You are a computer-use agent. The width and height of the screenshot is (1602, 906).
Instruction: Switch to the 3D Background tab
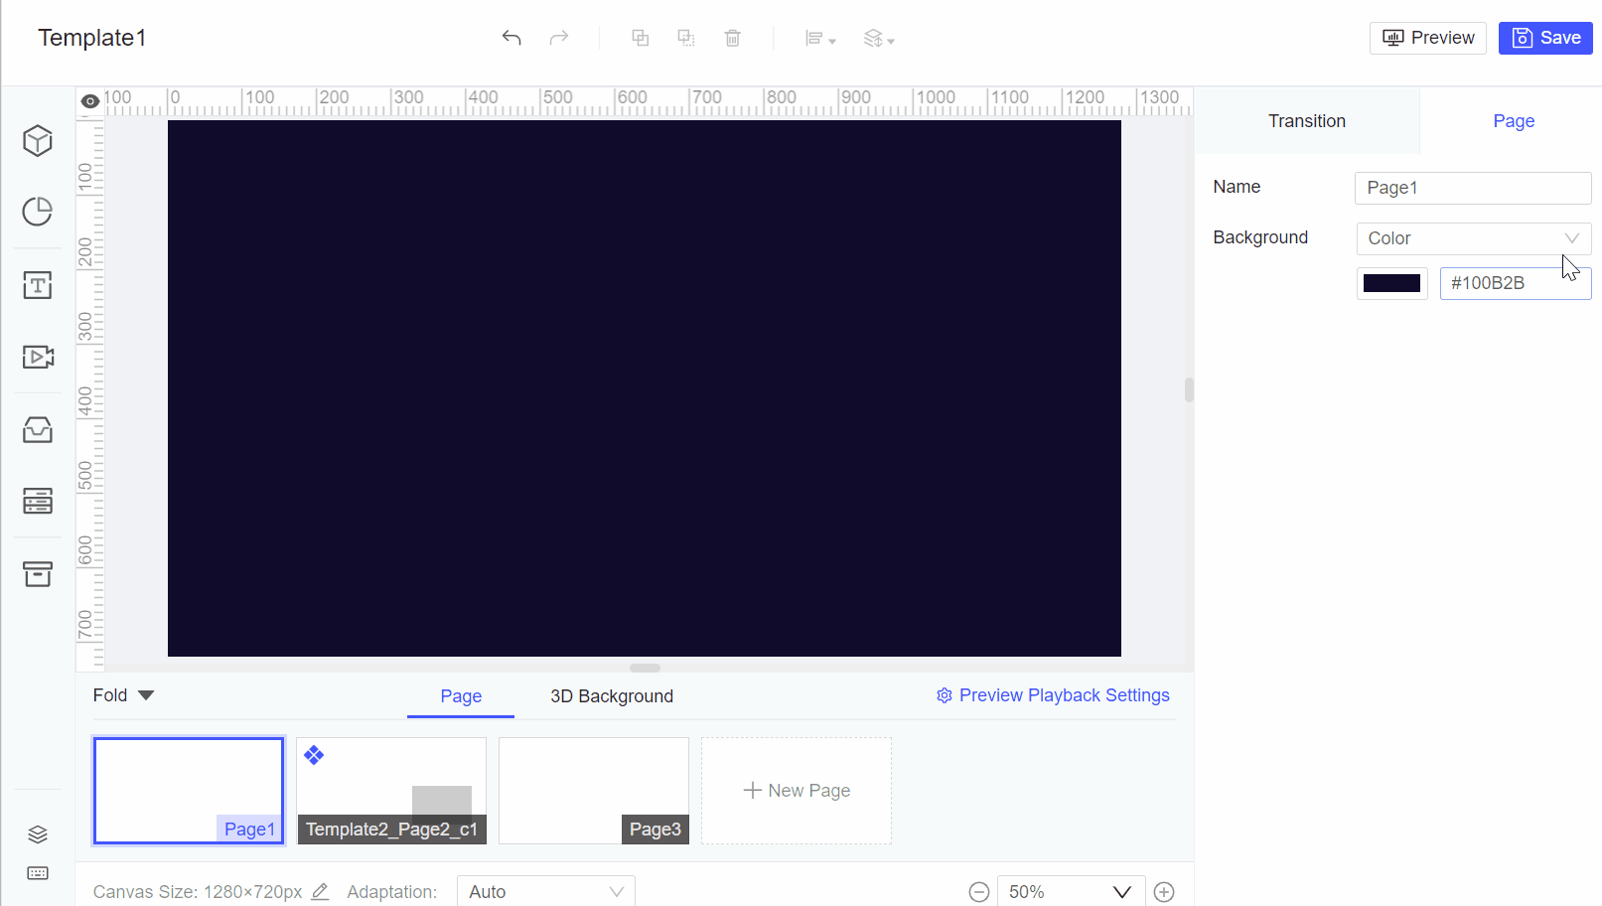click(x=612, y=695)
